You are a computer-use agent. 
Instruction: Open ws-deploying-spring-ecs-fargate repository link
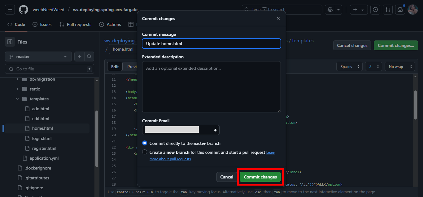[x=105, y=10]
